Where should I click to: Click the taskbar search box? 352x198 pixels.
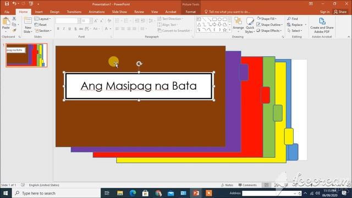(x=56, y=193)
